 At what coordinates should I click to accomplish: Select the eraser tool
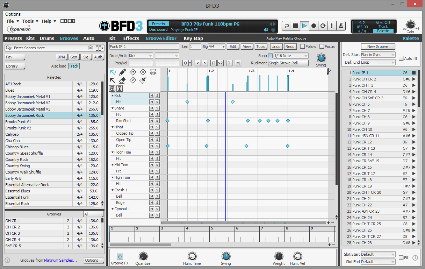pyautogui.click(x=123, y=80)
